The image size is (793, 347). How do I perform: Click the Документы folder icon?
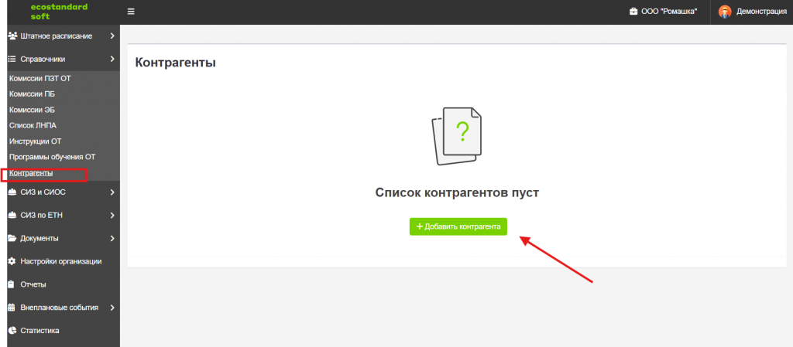pyautogui.click(x=12, y=238)
